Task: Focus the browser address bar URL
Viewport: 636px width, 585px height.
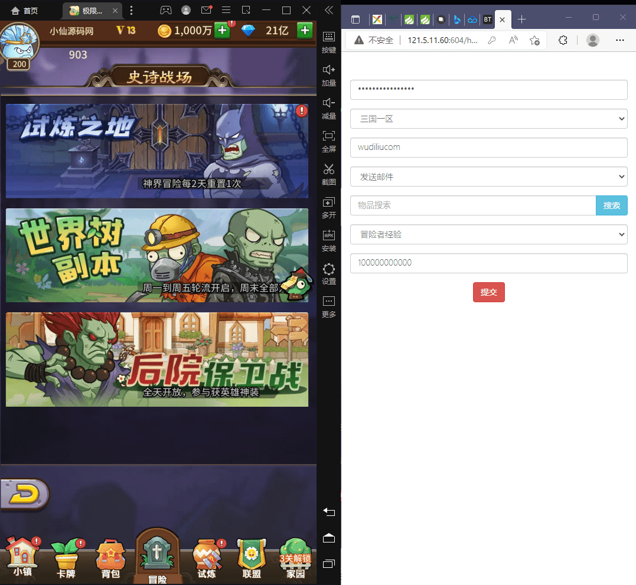Action: pos(442,40)
